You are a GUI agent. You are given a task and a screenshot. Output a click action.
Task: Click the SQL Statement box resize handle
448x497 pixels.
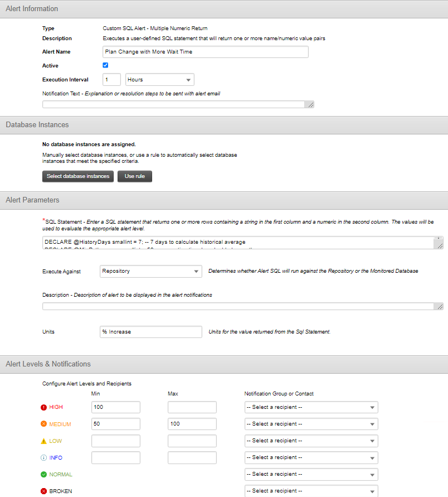440,245
